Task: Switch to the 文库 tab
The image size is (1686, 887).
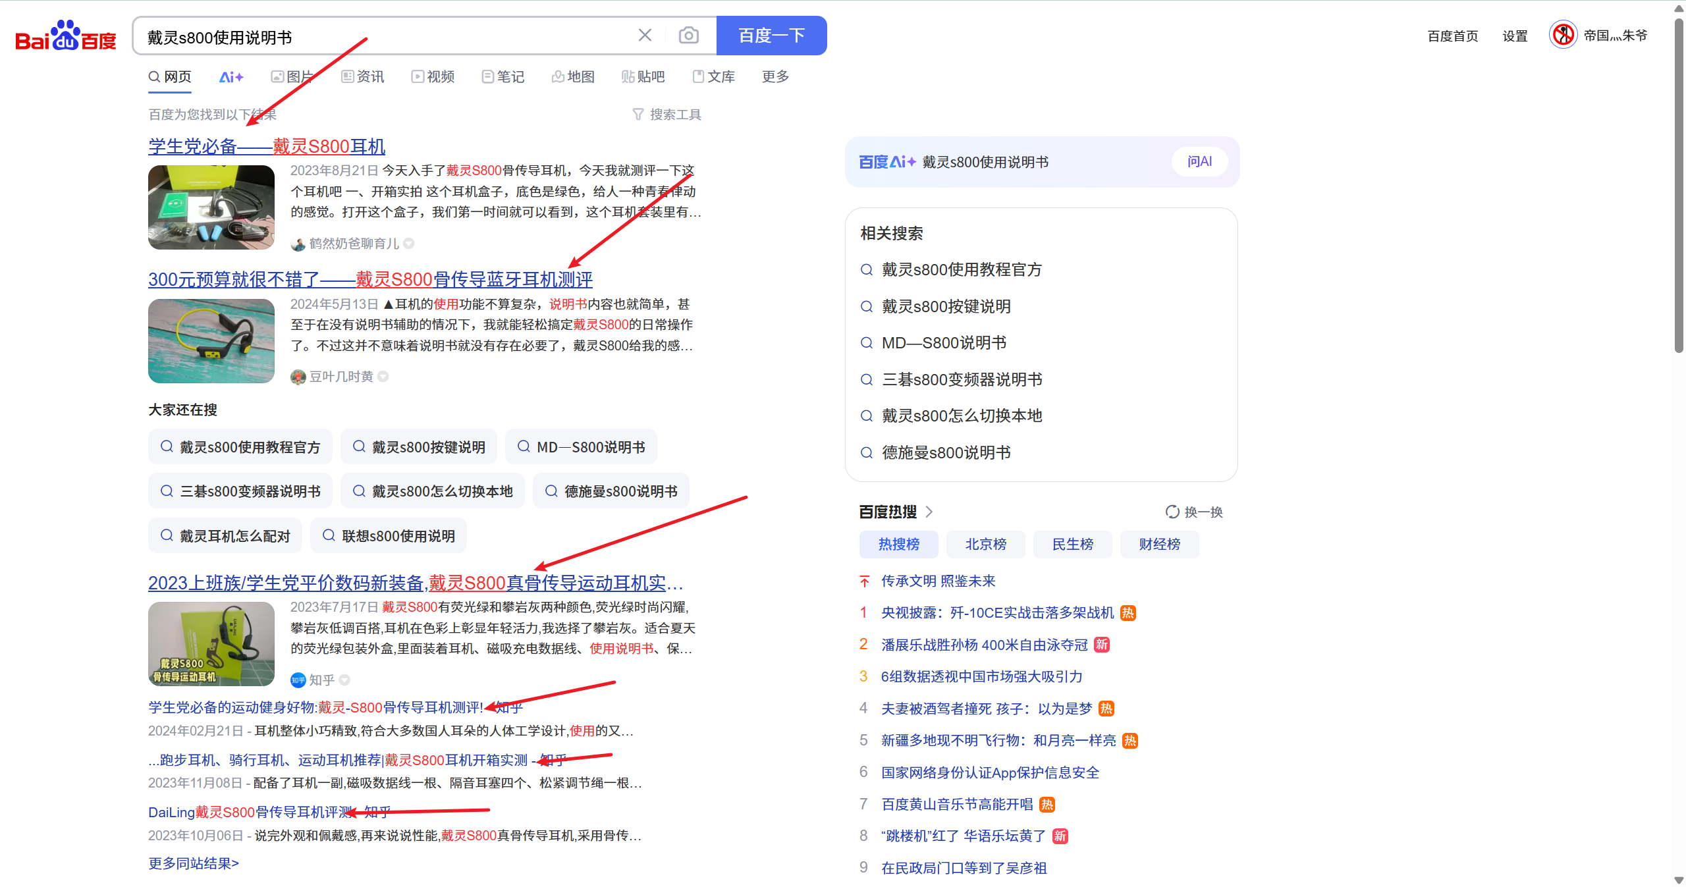Action: point(714,77)
